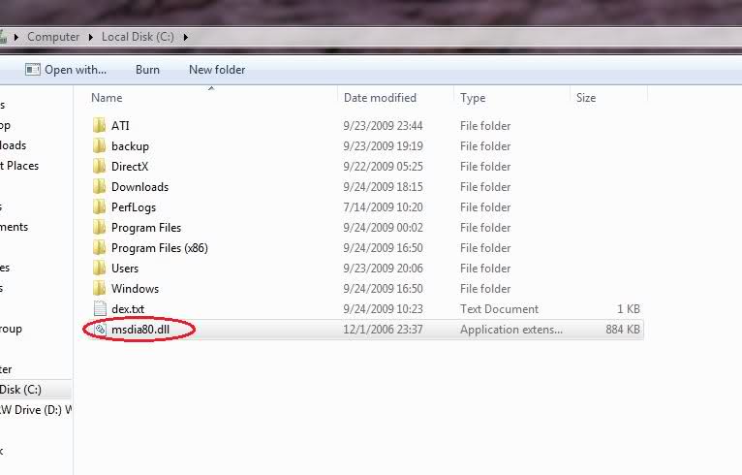Image resolution: width=742 pixels, height=475 pixels.
Task: Click the DirectX folder icon
Action: pos(100,166)
